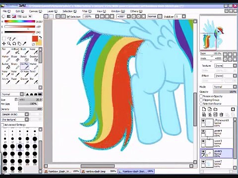Image resolution: width=238 pixels, height=178 pixels.
Task: Select the Pencil tool
Action: pos(34,74)
